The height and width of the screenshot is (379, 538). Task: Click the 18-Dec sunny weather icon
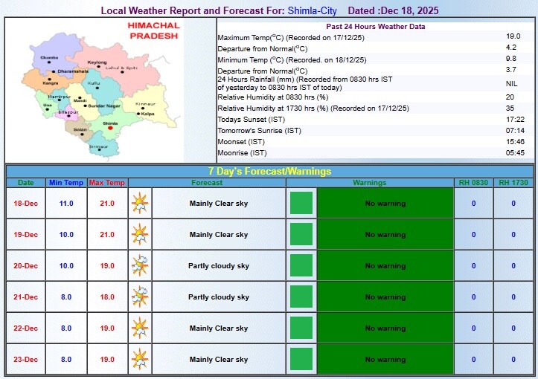click(139, 203)
